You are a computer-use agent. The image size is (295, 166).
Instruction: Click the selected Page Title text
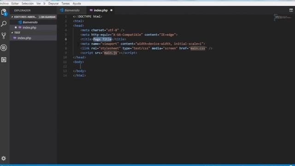pyautogui.click(x=102, y=39)
